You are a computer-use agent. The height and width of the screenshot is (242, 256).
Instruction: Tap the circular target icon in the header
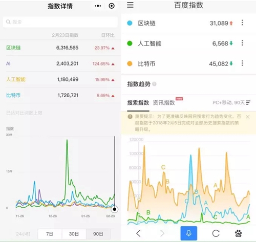click(x=112, y=6)
